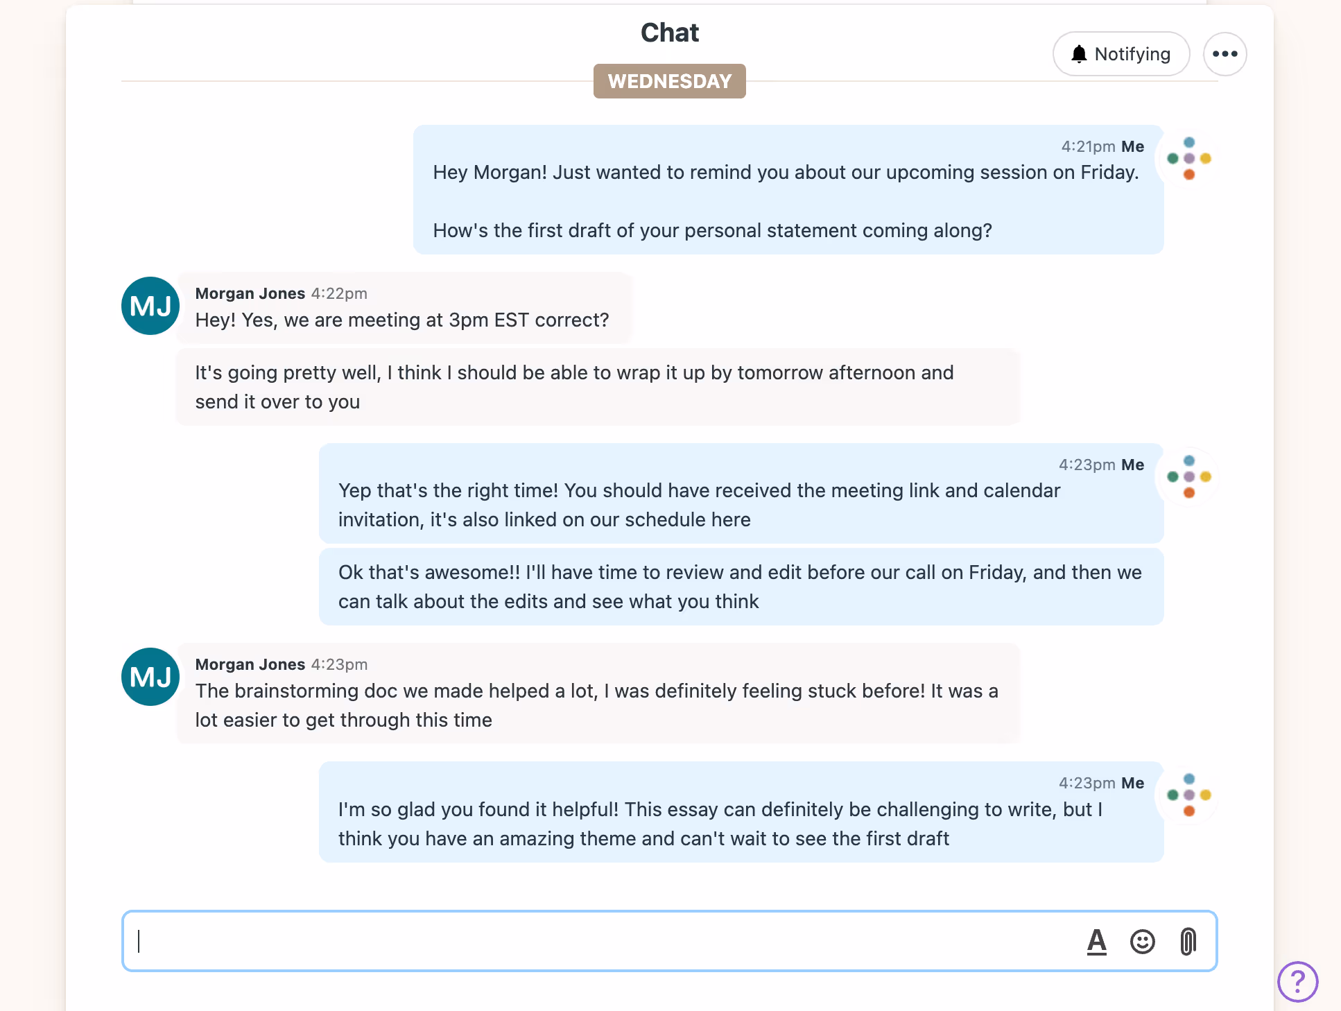This screenshot has height=1011, width=1341.
Task: Click the three-dot options icon
Action: [x=1225, y=53]
